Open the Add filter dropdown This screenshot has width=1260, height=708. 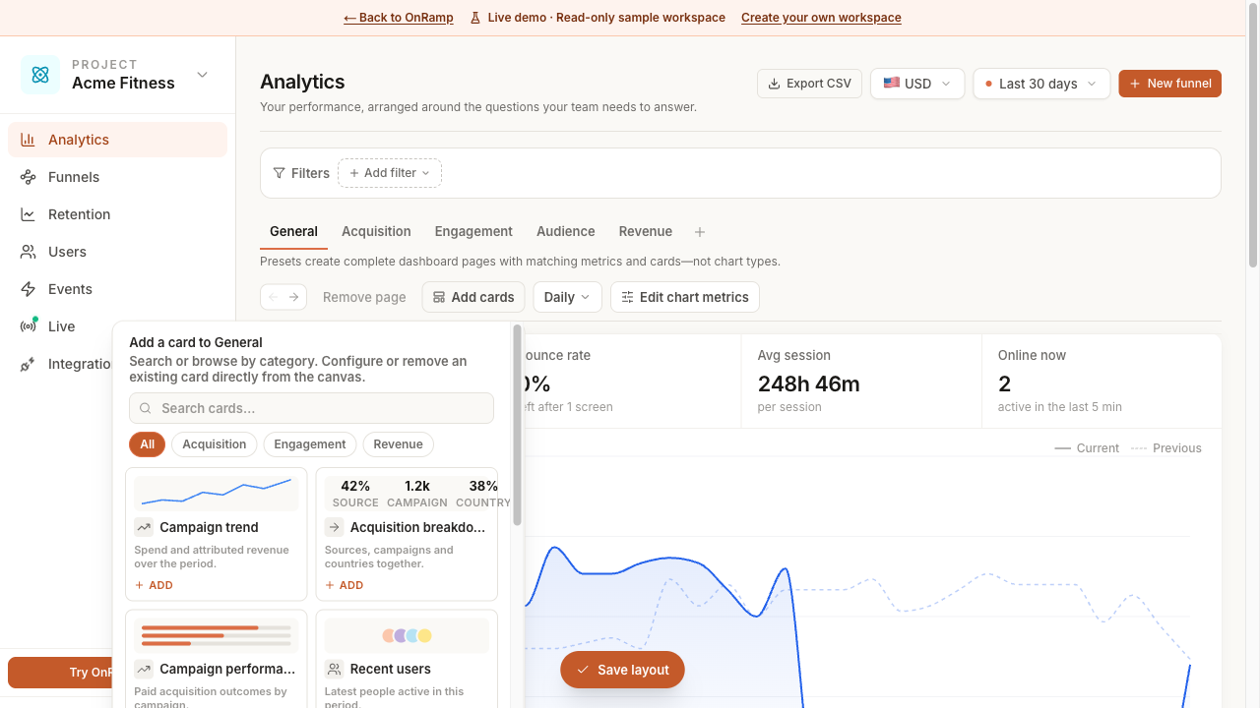pos(390,173)
